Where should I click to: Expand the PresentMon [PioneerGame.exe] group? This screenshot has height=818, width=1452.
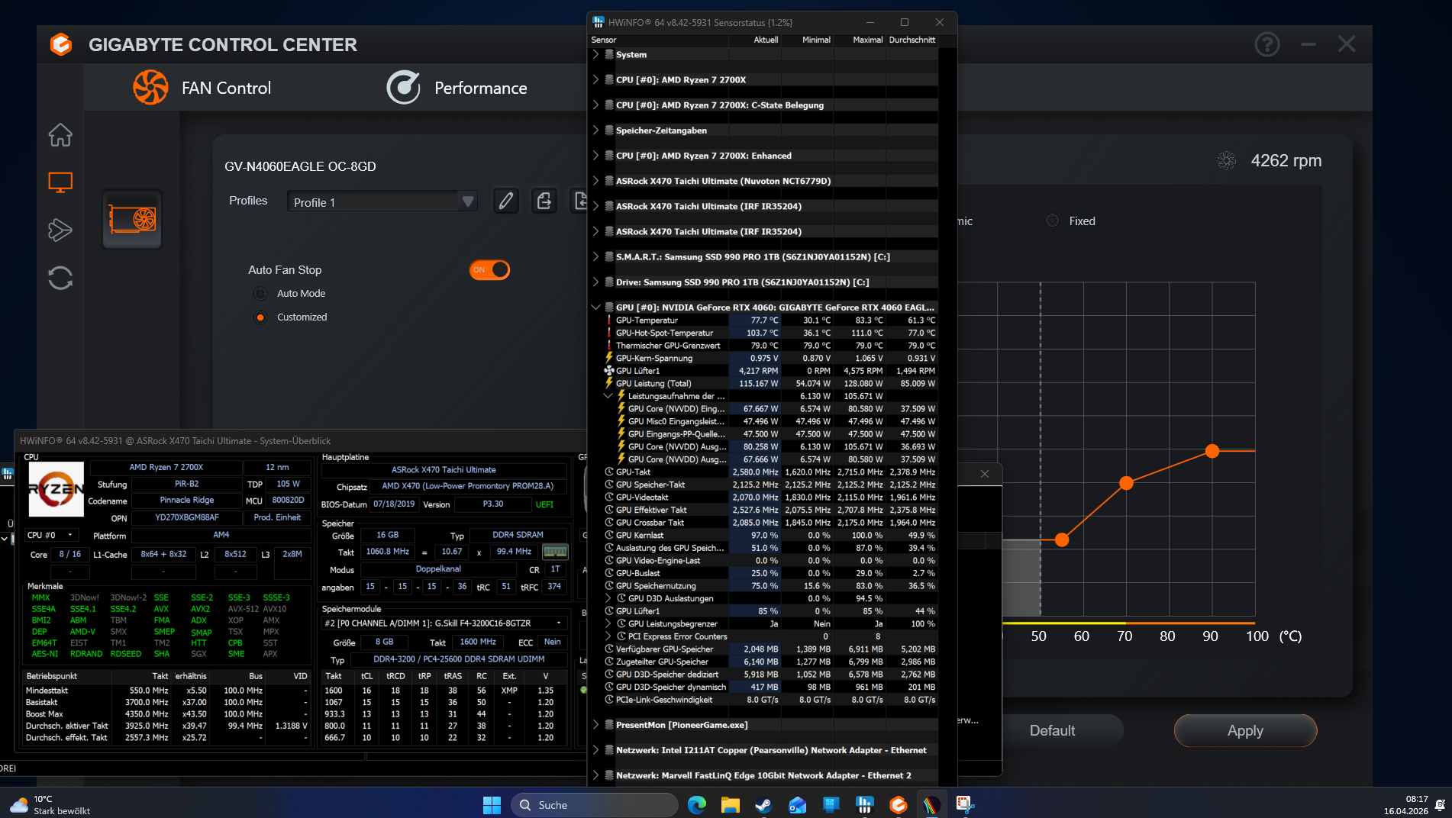coord(595,725)
